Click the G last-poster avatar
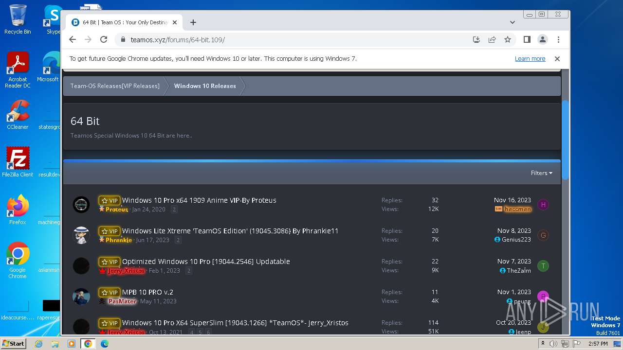The height and width of the screenshot is (350, 623). point(543,235)
